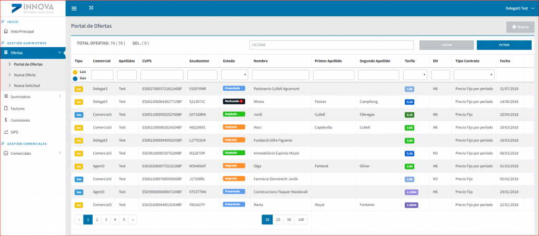
Task: Select the blue Gas type filter
Action: [75, 78]
